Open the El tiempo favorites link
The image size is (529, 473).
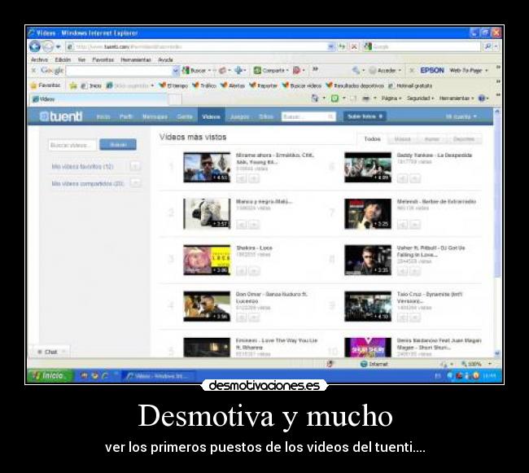tap(173, 85)
